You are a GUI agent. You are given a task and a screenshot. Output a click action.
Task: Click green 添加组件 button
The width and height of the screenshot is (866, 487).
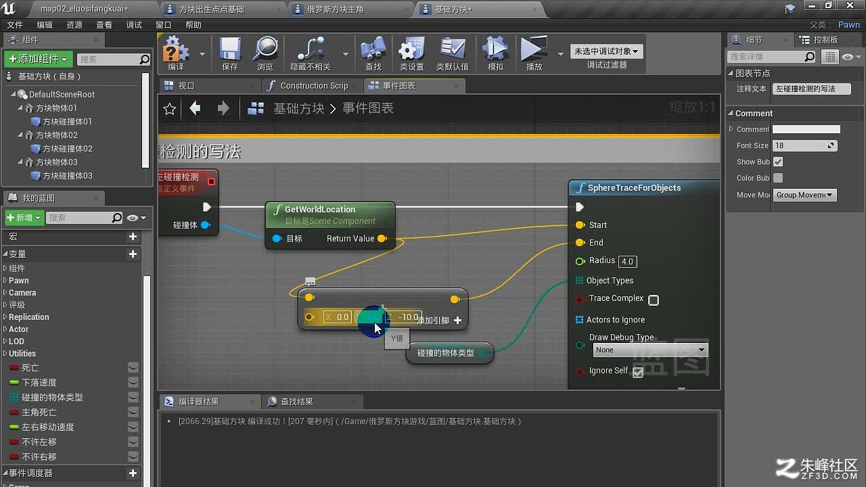point(39,59)
